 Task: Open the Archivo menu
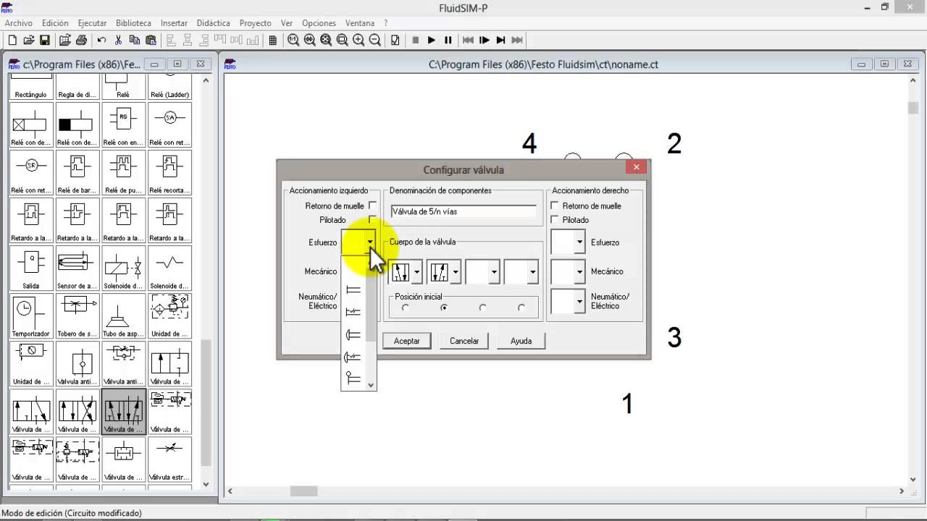pyautogui.click(x=19, y=23)
